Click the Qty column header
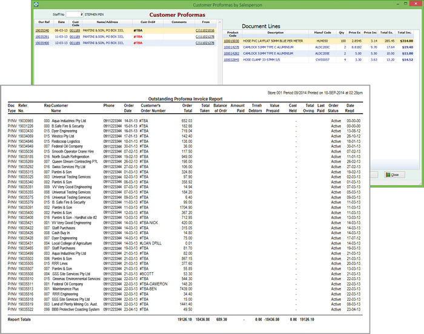The width and height of the screenshot is (424, 334). pos(342,33)
